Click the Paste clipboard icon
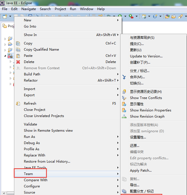Viewport: 187px width, 195px height. coord(18,56)
